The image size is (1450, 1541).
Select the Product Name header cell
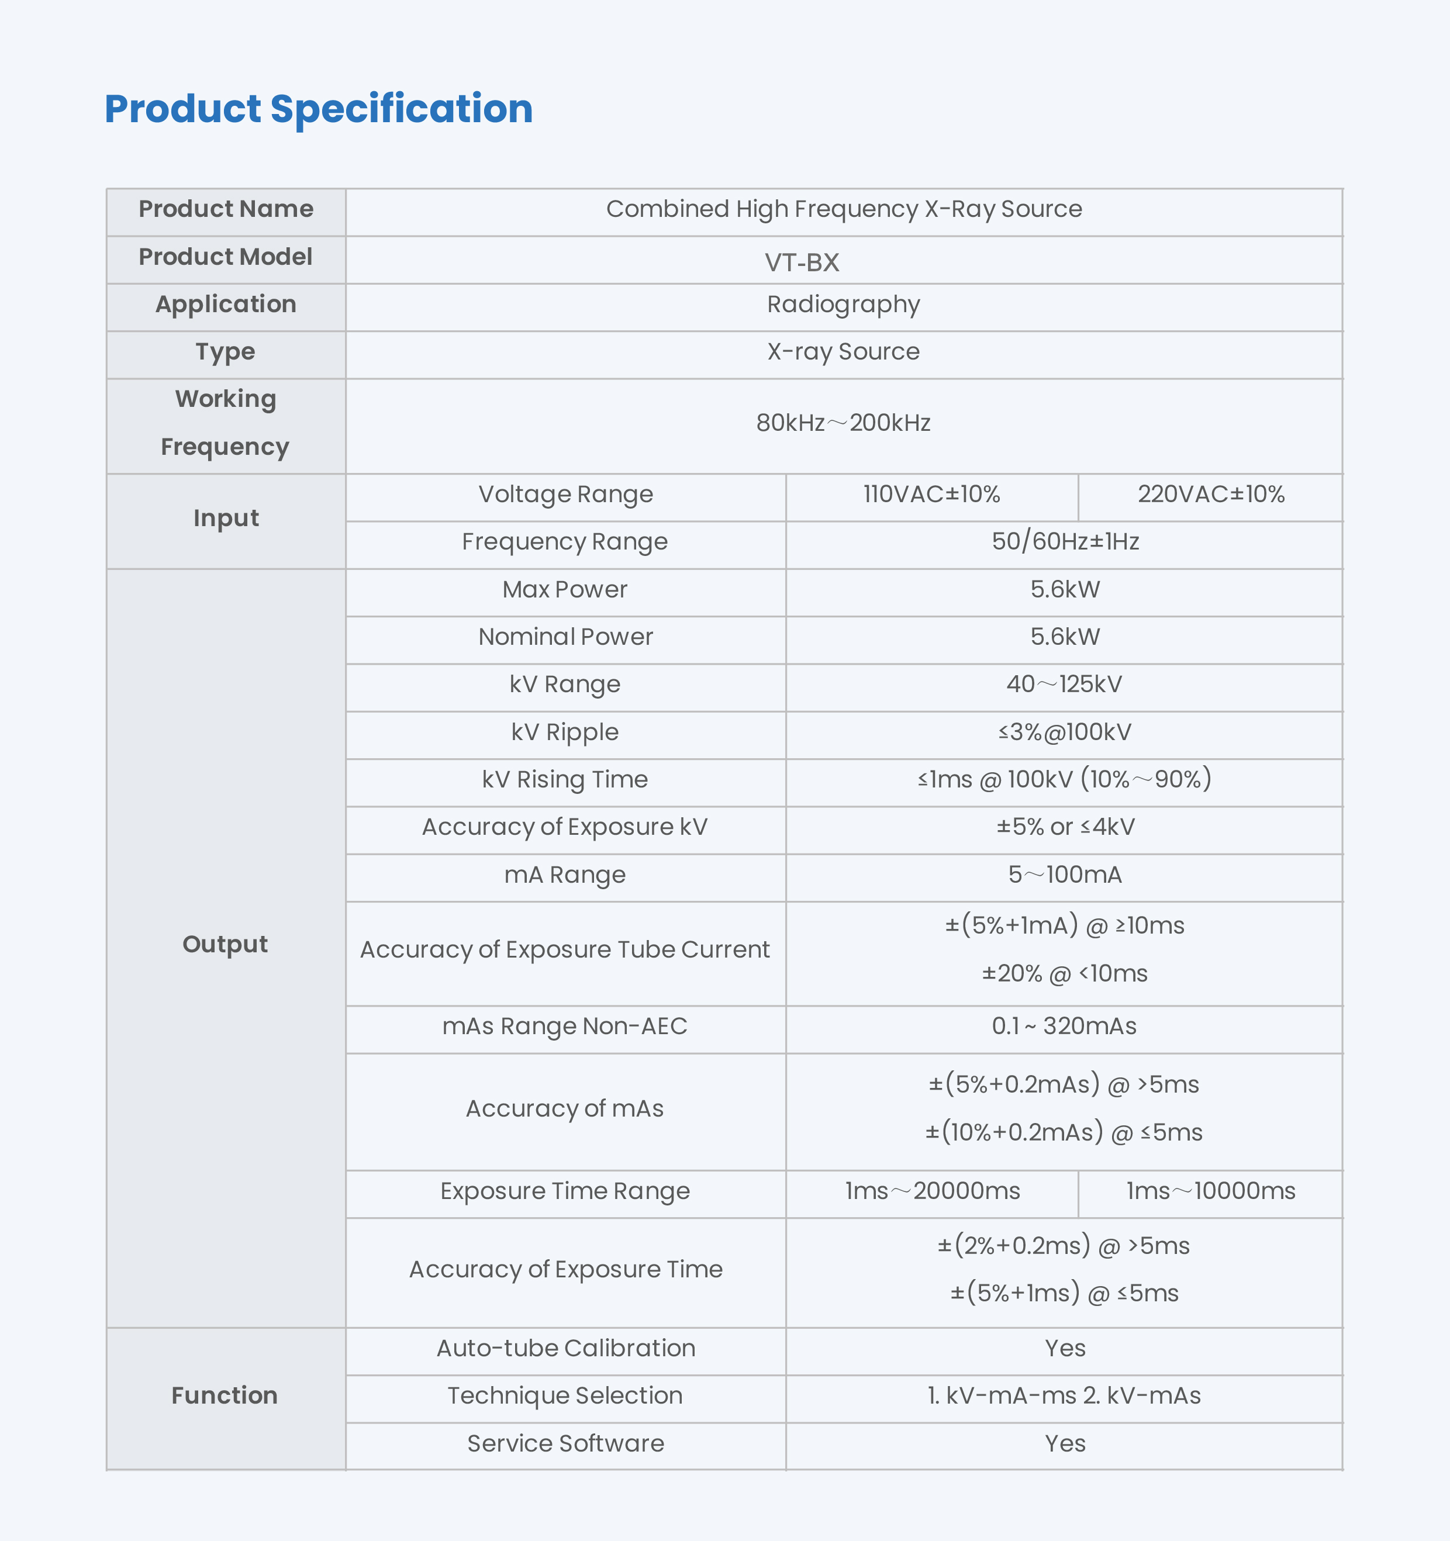226,209
